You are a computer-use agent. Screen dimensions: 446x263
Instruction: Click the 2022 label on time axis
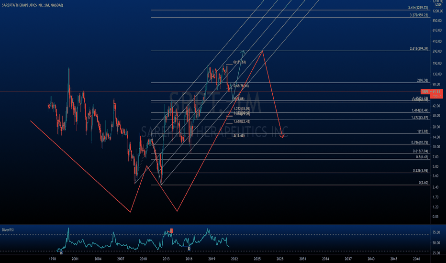(x=234, y=259)
